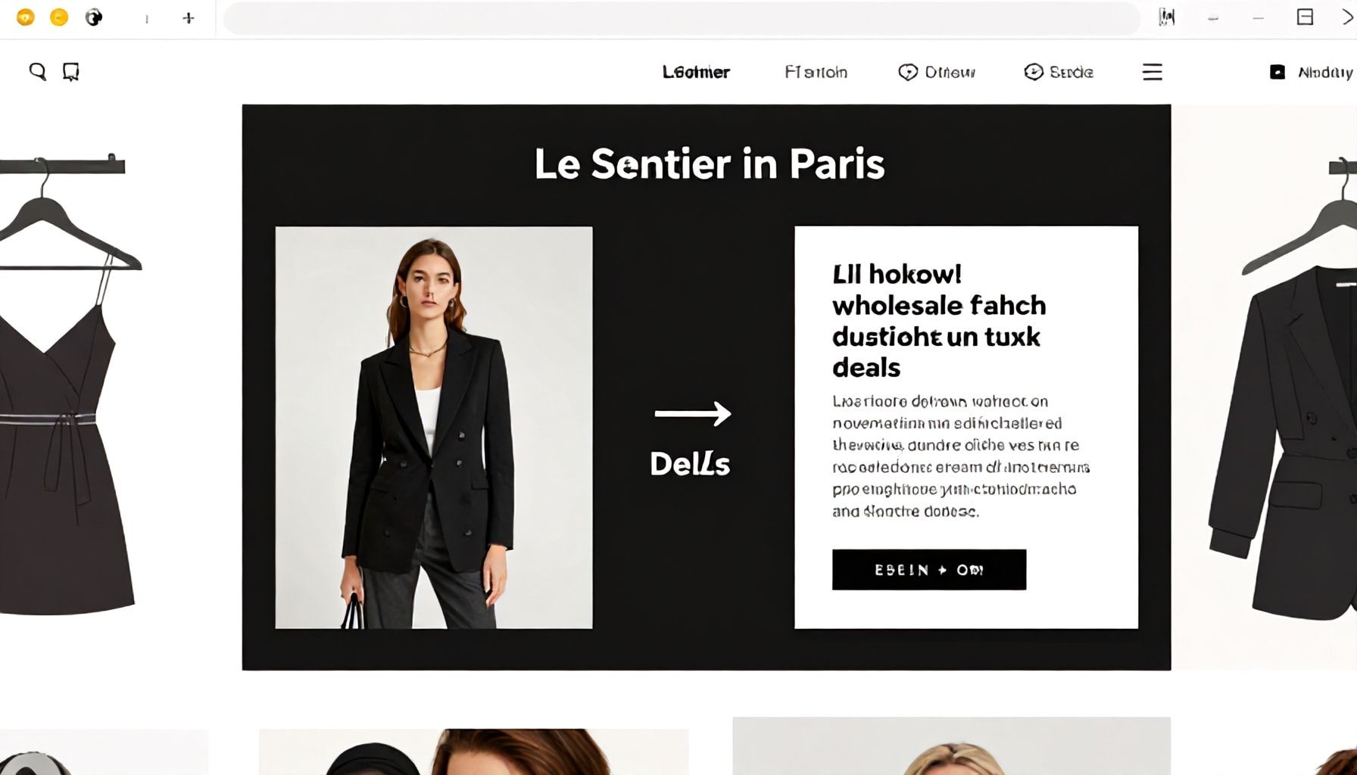
Task: Click the black square icon near Nhdary
Action: tap(1277, 72)
